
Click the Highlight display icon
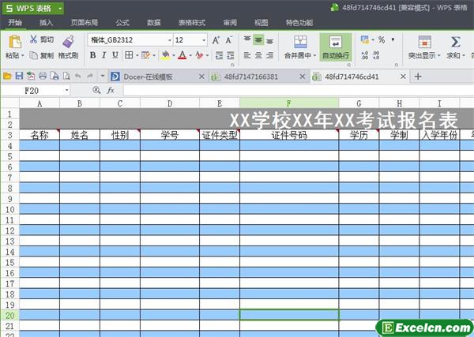[x=424, y=42]
